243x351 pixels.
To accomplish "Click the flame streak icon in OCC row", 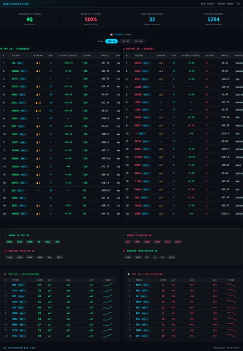I will 37,103.
